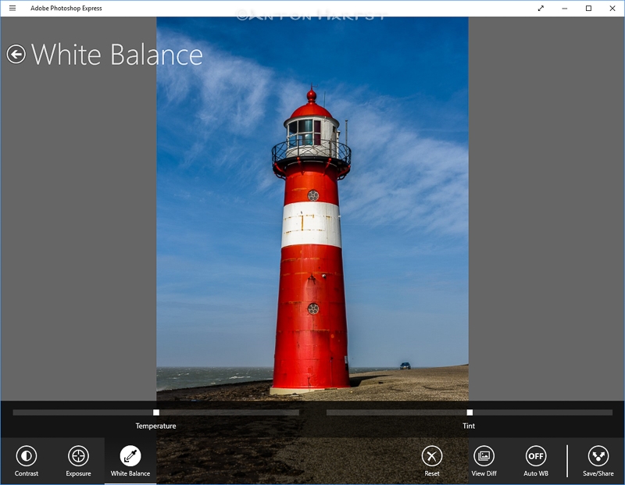Viewport: 625px width, 485px height.
Task: Go back using the arrow icon
Action: 16,54
